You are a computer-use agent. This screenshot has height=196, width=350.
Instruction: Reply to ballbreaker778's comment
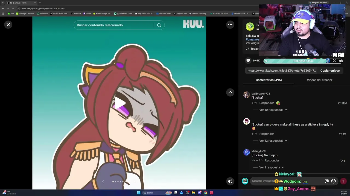[x=267, y=103]
